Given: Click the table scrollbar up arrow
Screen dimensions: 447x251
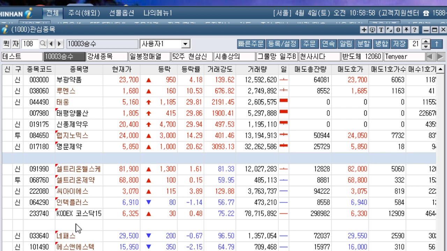Looking at the screenshot, I should click(440, 69).
